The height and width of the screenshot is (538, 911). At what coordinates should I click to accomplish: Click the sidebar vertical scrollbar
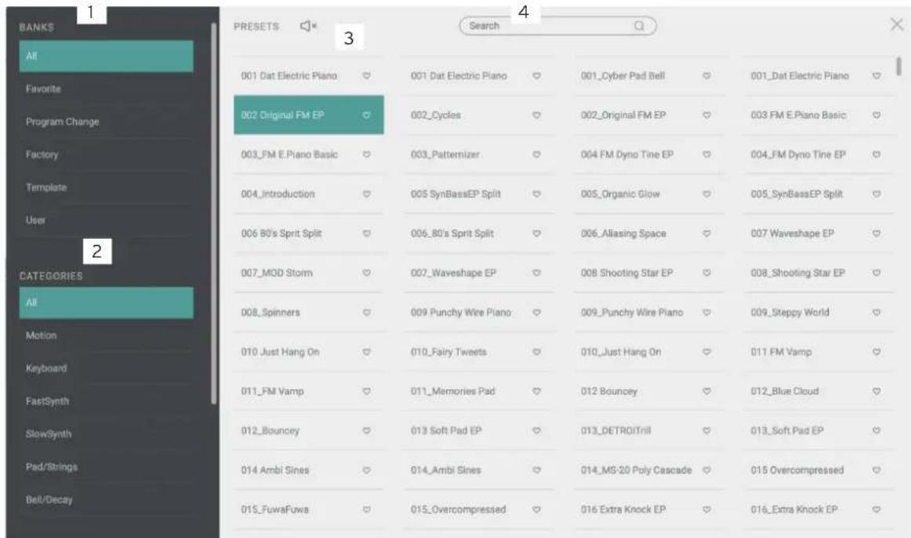214,213
